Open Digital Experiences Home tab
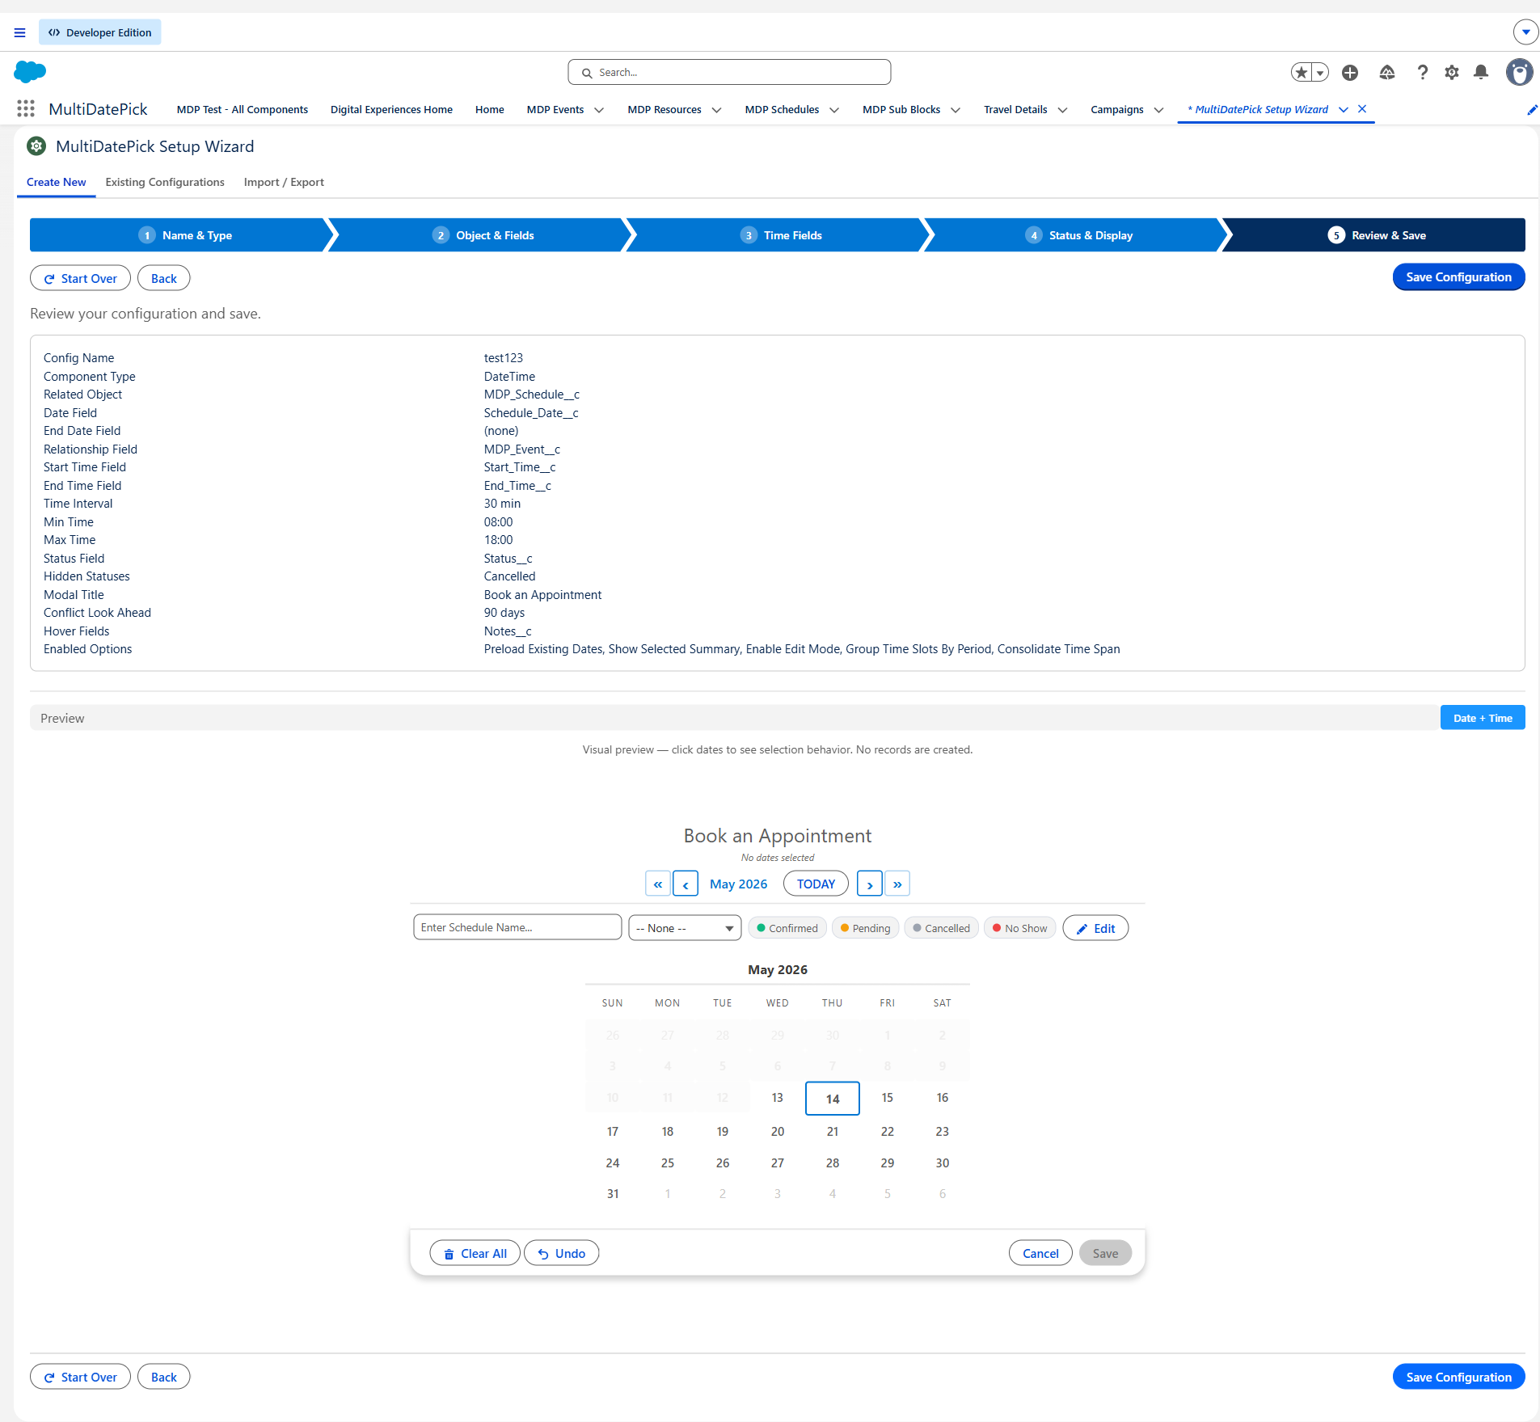Image resolution: width=1540 pixels, height=1422 pixels. [391, 110]
